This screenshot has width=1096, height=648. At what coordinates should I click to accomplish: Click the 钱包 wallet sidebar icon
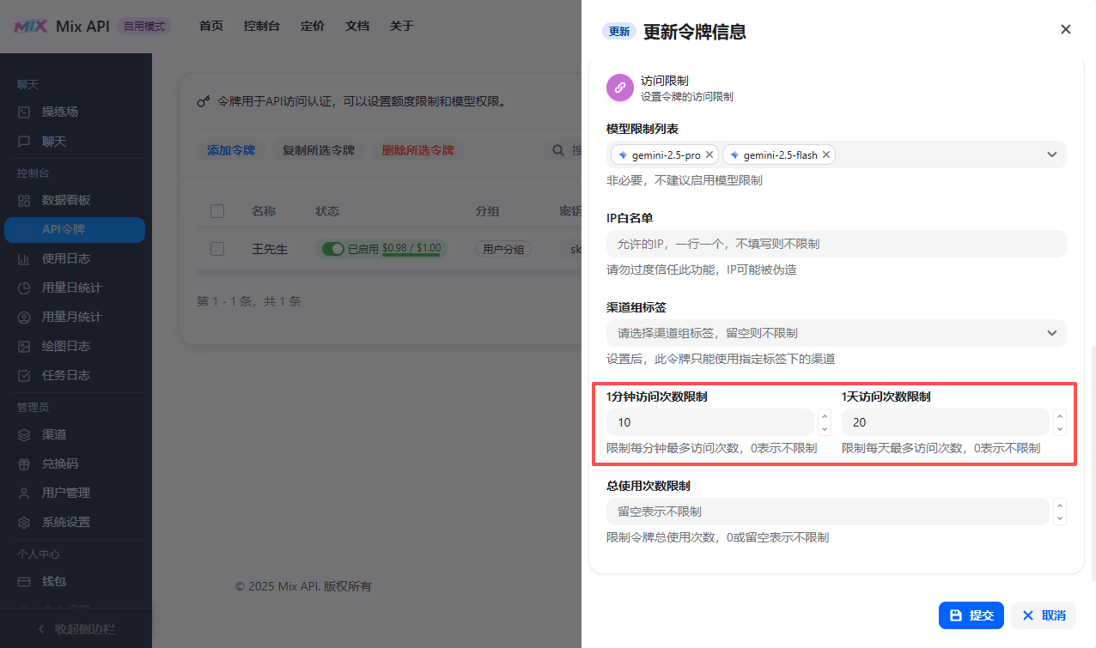pyautogui.click(x=25, y=581)
